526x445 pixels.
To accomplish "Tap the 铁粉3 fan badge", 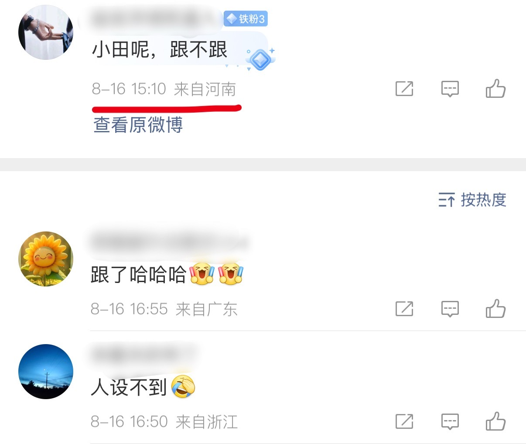I will click(246, 19).
